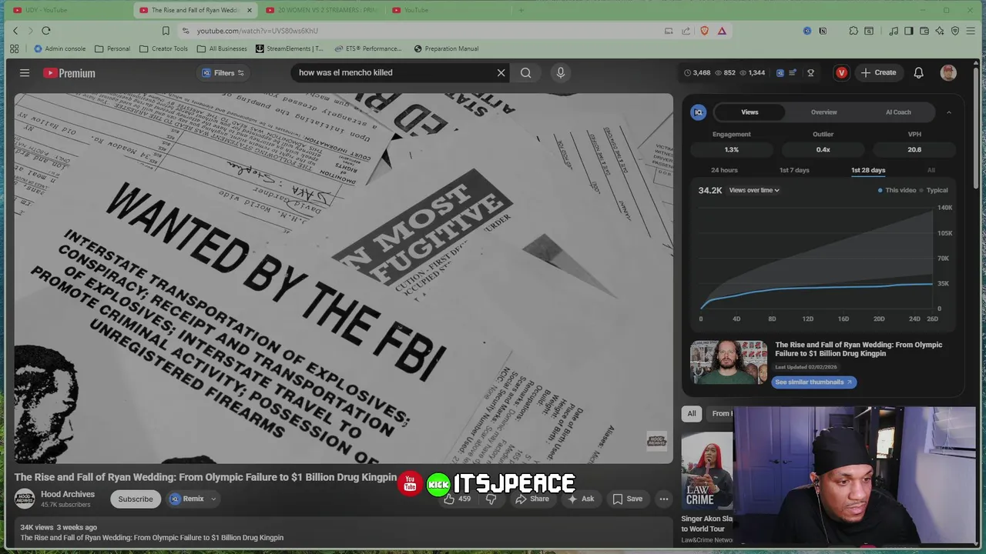
Task: Click the search magnifier button
Action: tap(525, 72)
